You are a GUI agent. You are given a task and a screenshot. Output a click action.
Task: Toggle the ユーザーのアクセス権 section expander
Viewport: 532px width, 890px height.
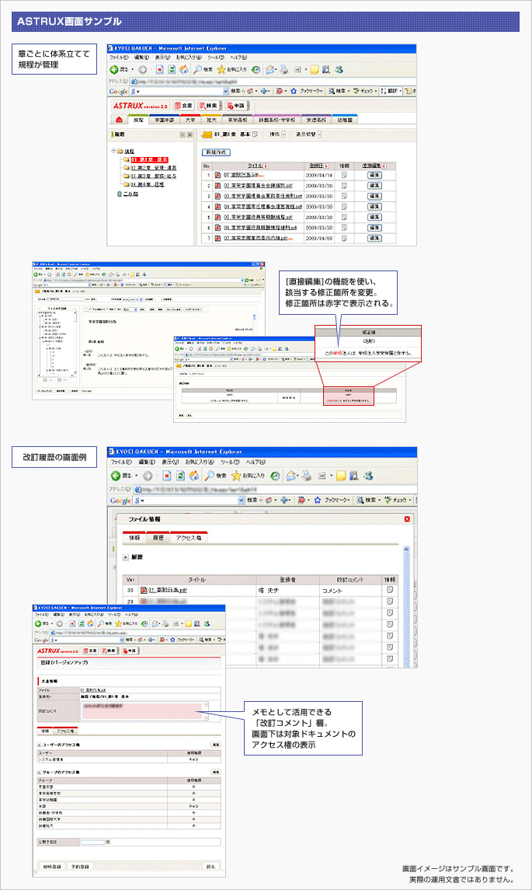(39, 744)
